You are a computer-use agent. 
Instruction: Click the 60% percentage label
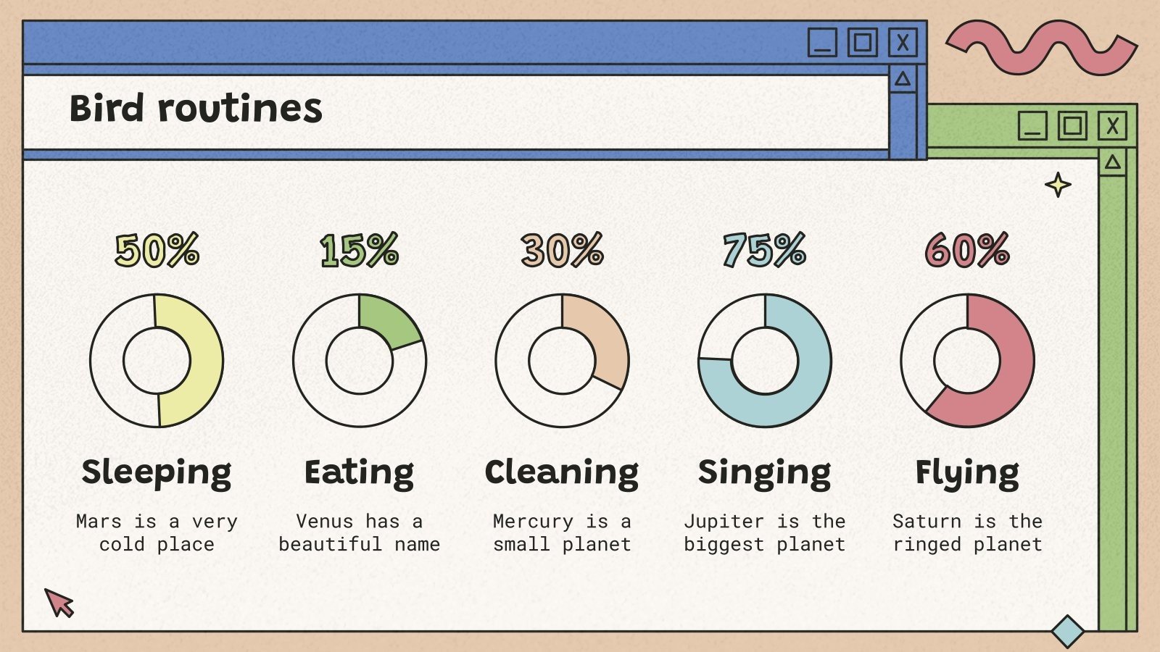click(x=967, y=251)
